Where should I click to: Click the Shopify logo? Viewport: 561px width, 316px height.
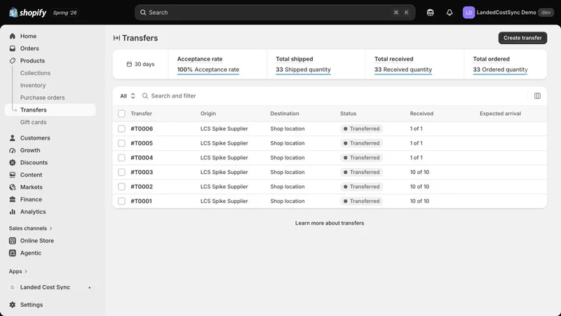pos(28,13)
